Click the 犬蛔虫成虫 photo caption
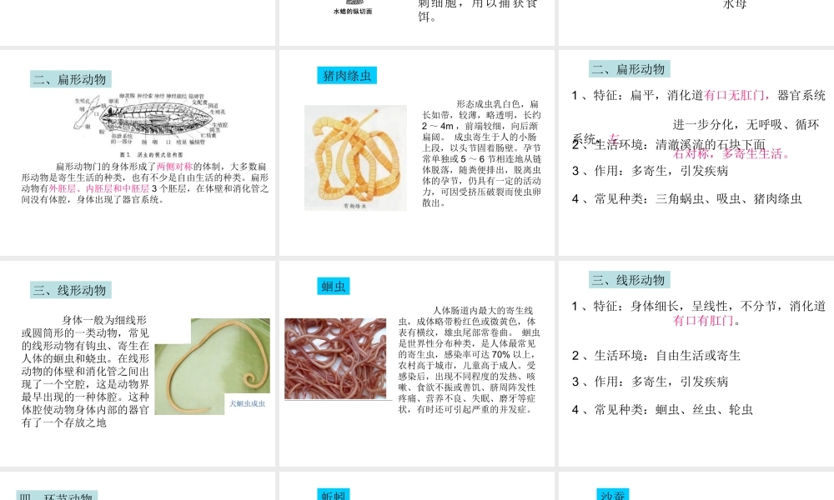The height and width of the screenshot is (500, 834). tap(248, 404)
